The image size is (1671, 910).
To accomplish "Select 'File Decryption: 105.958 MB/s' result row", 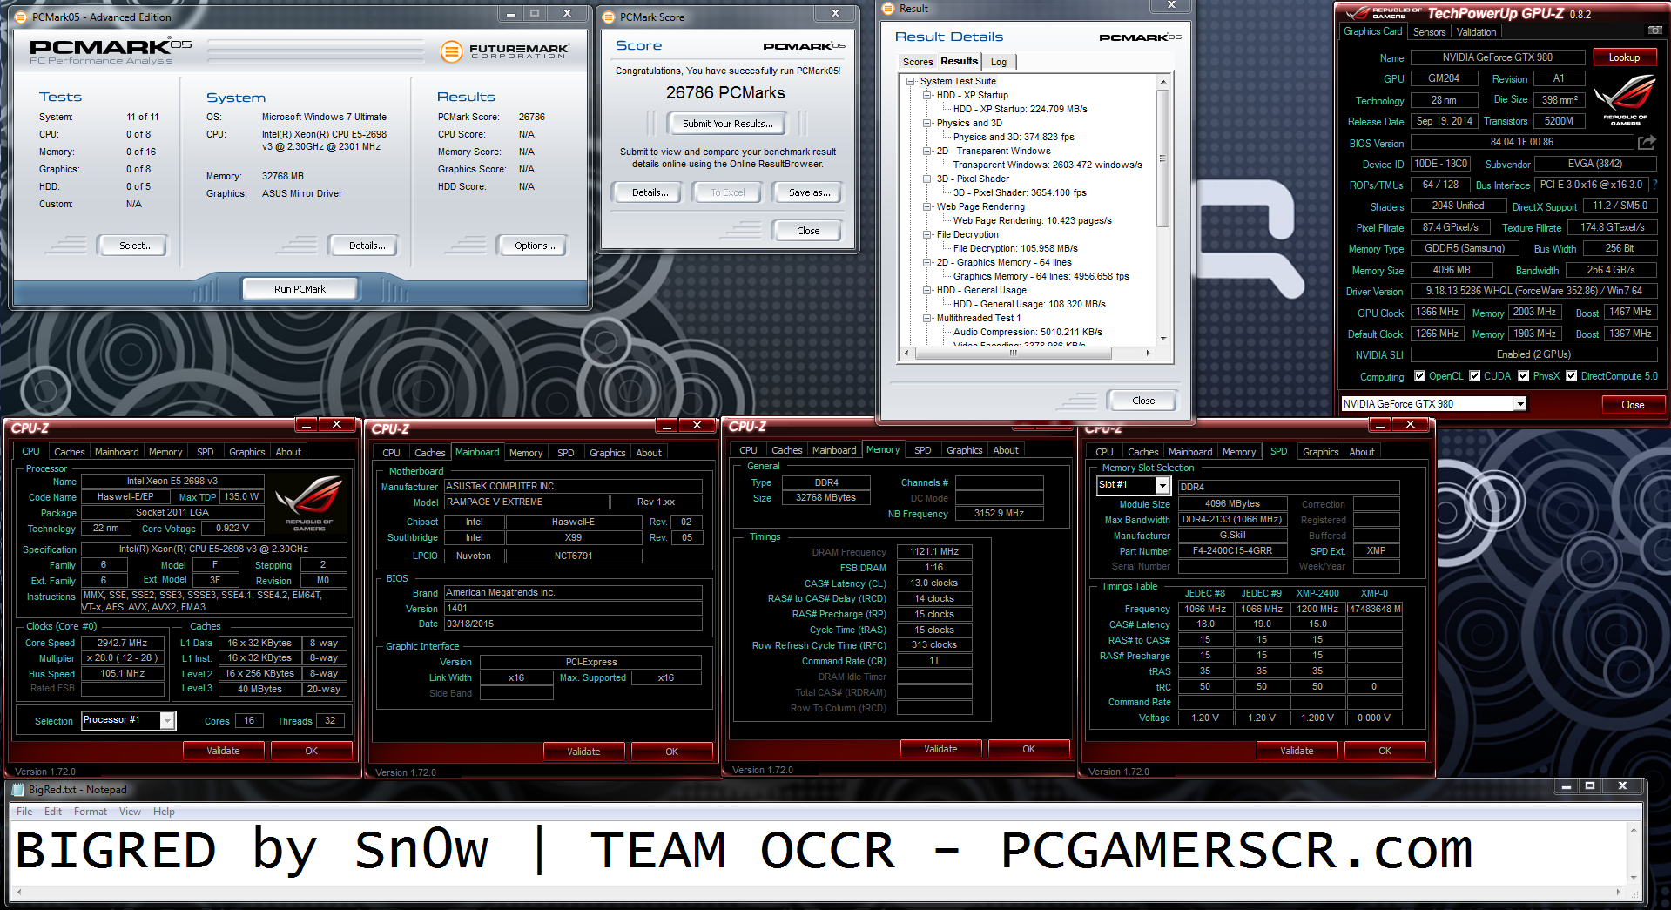I will (x=1014, y=248).
